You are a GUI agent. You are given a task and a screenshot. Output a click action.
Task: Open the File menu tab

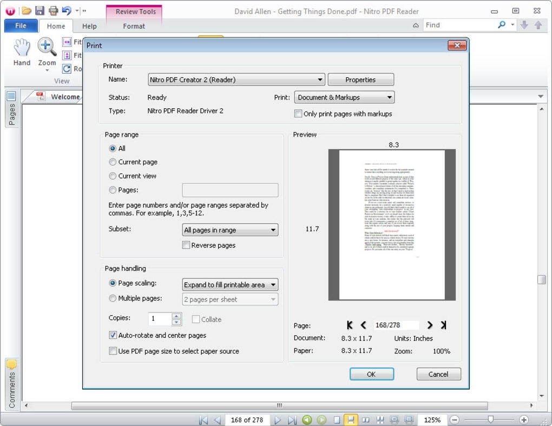pos(21,25)
